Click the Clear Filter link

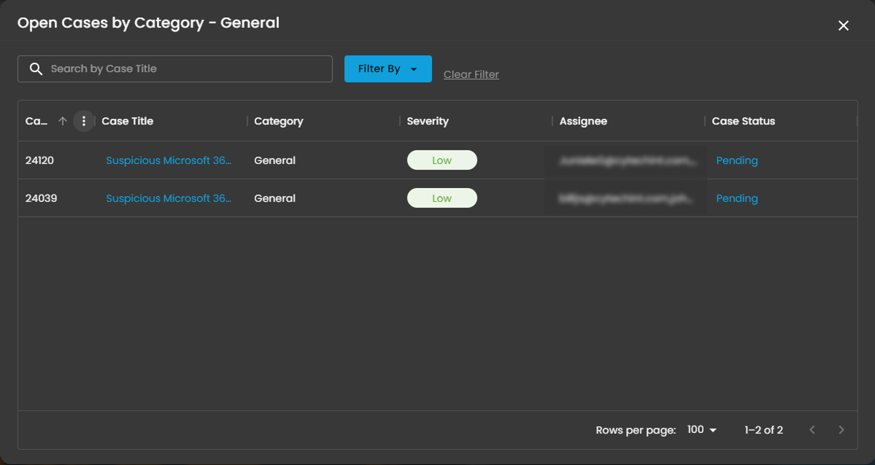(x=471, y=74)
